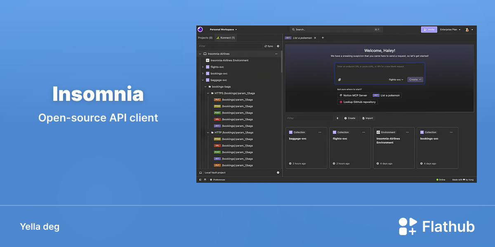
Task: Select bookings-svc collection icon in sidebar
Action: coord(207,73)
